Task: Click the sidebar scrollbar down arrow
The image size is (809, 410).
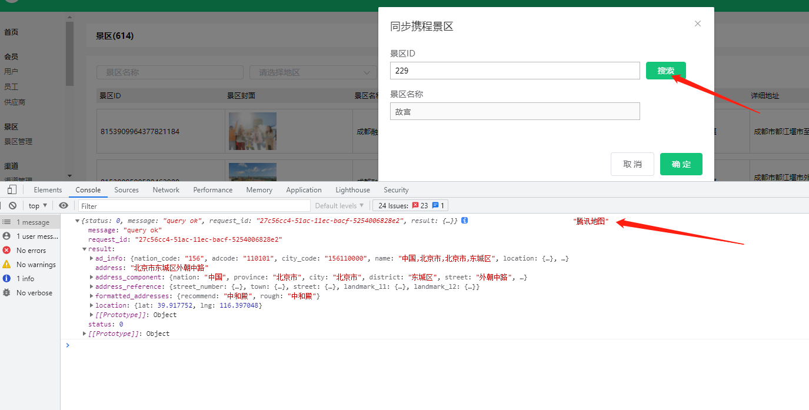Action: (69, 175)
